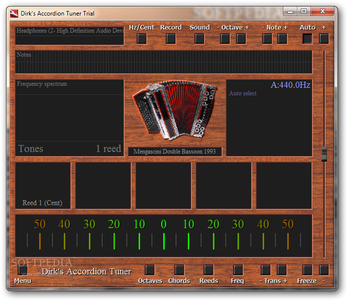Click the Trans plus button
This screenshot has width=348, height=301.
pos(282,270)
